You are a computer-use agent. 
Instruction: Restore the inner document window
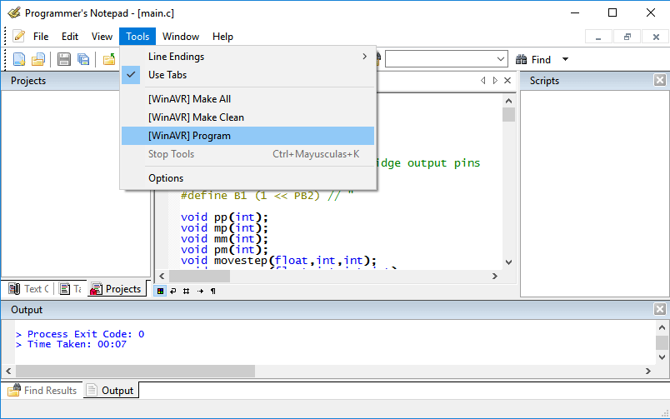pos(627,37)
